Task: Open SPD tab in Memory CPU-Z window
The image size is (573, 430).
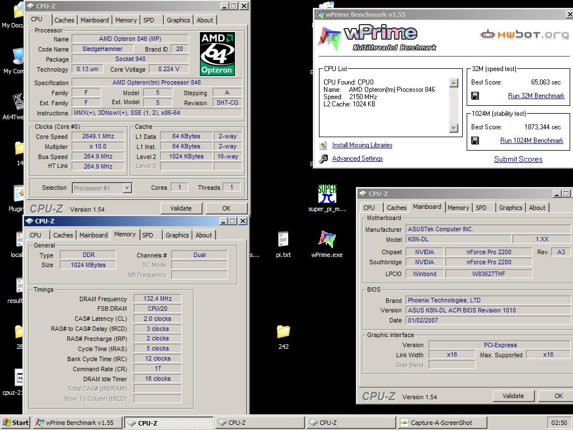Action: 148,235
